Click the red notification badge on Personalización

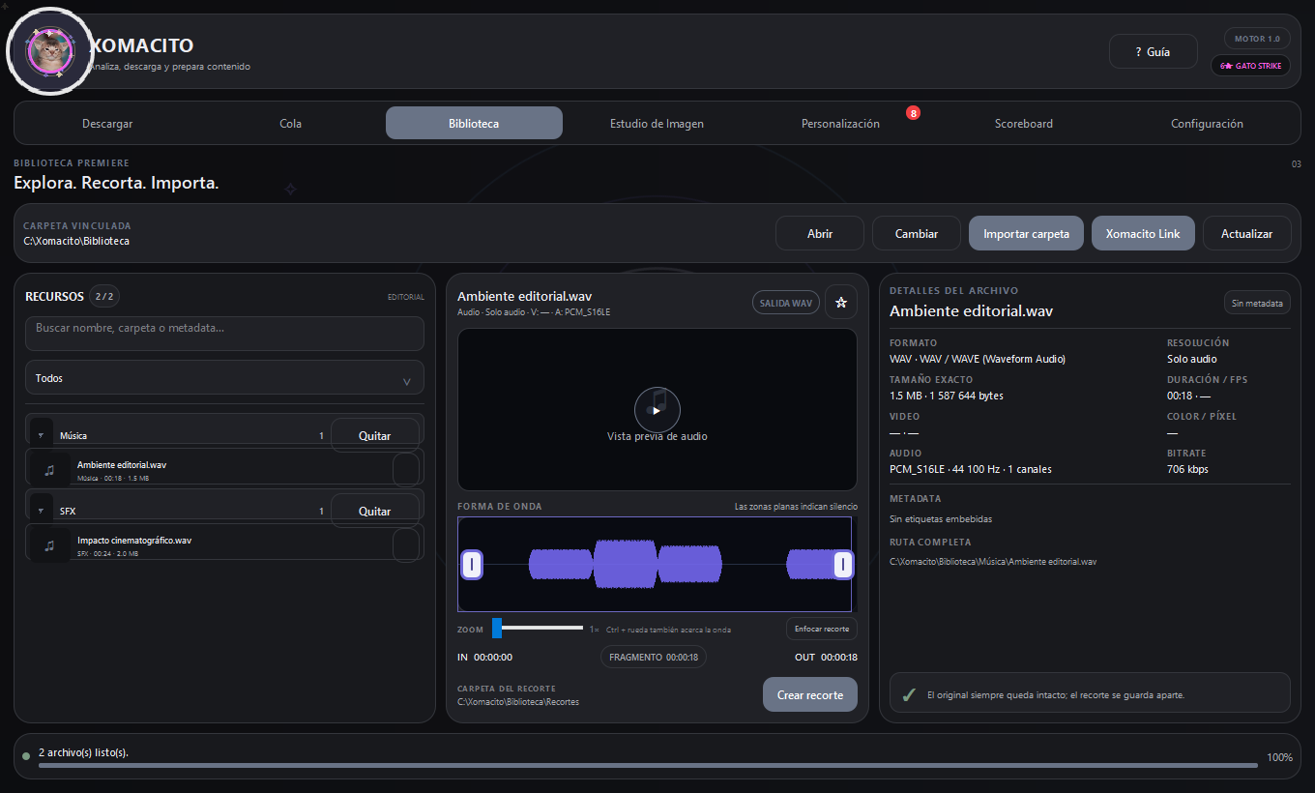(x=914, y=113)
